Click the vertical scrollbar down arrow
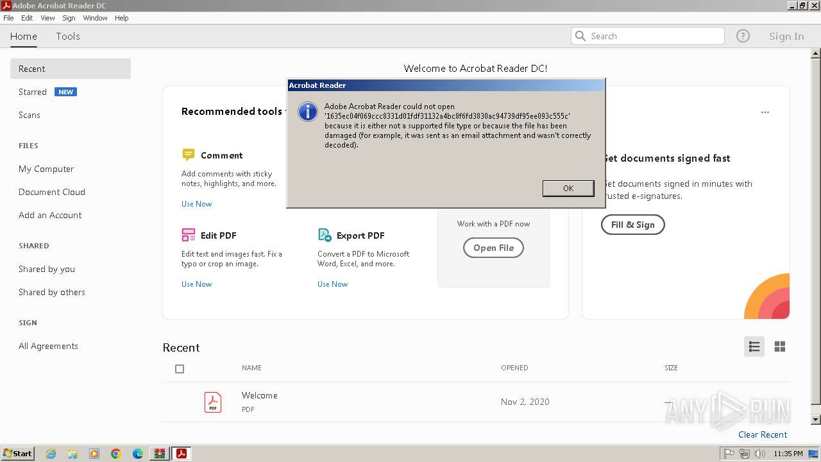The height and width of the screenshot is (462, 821). point(816,420)
